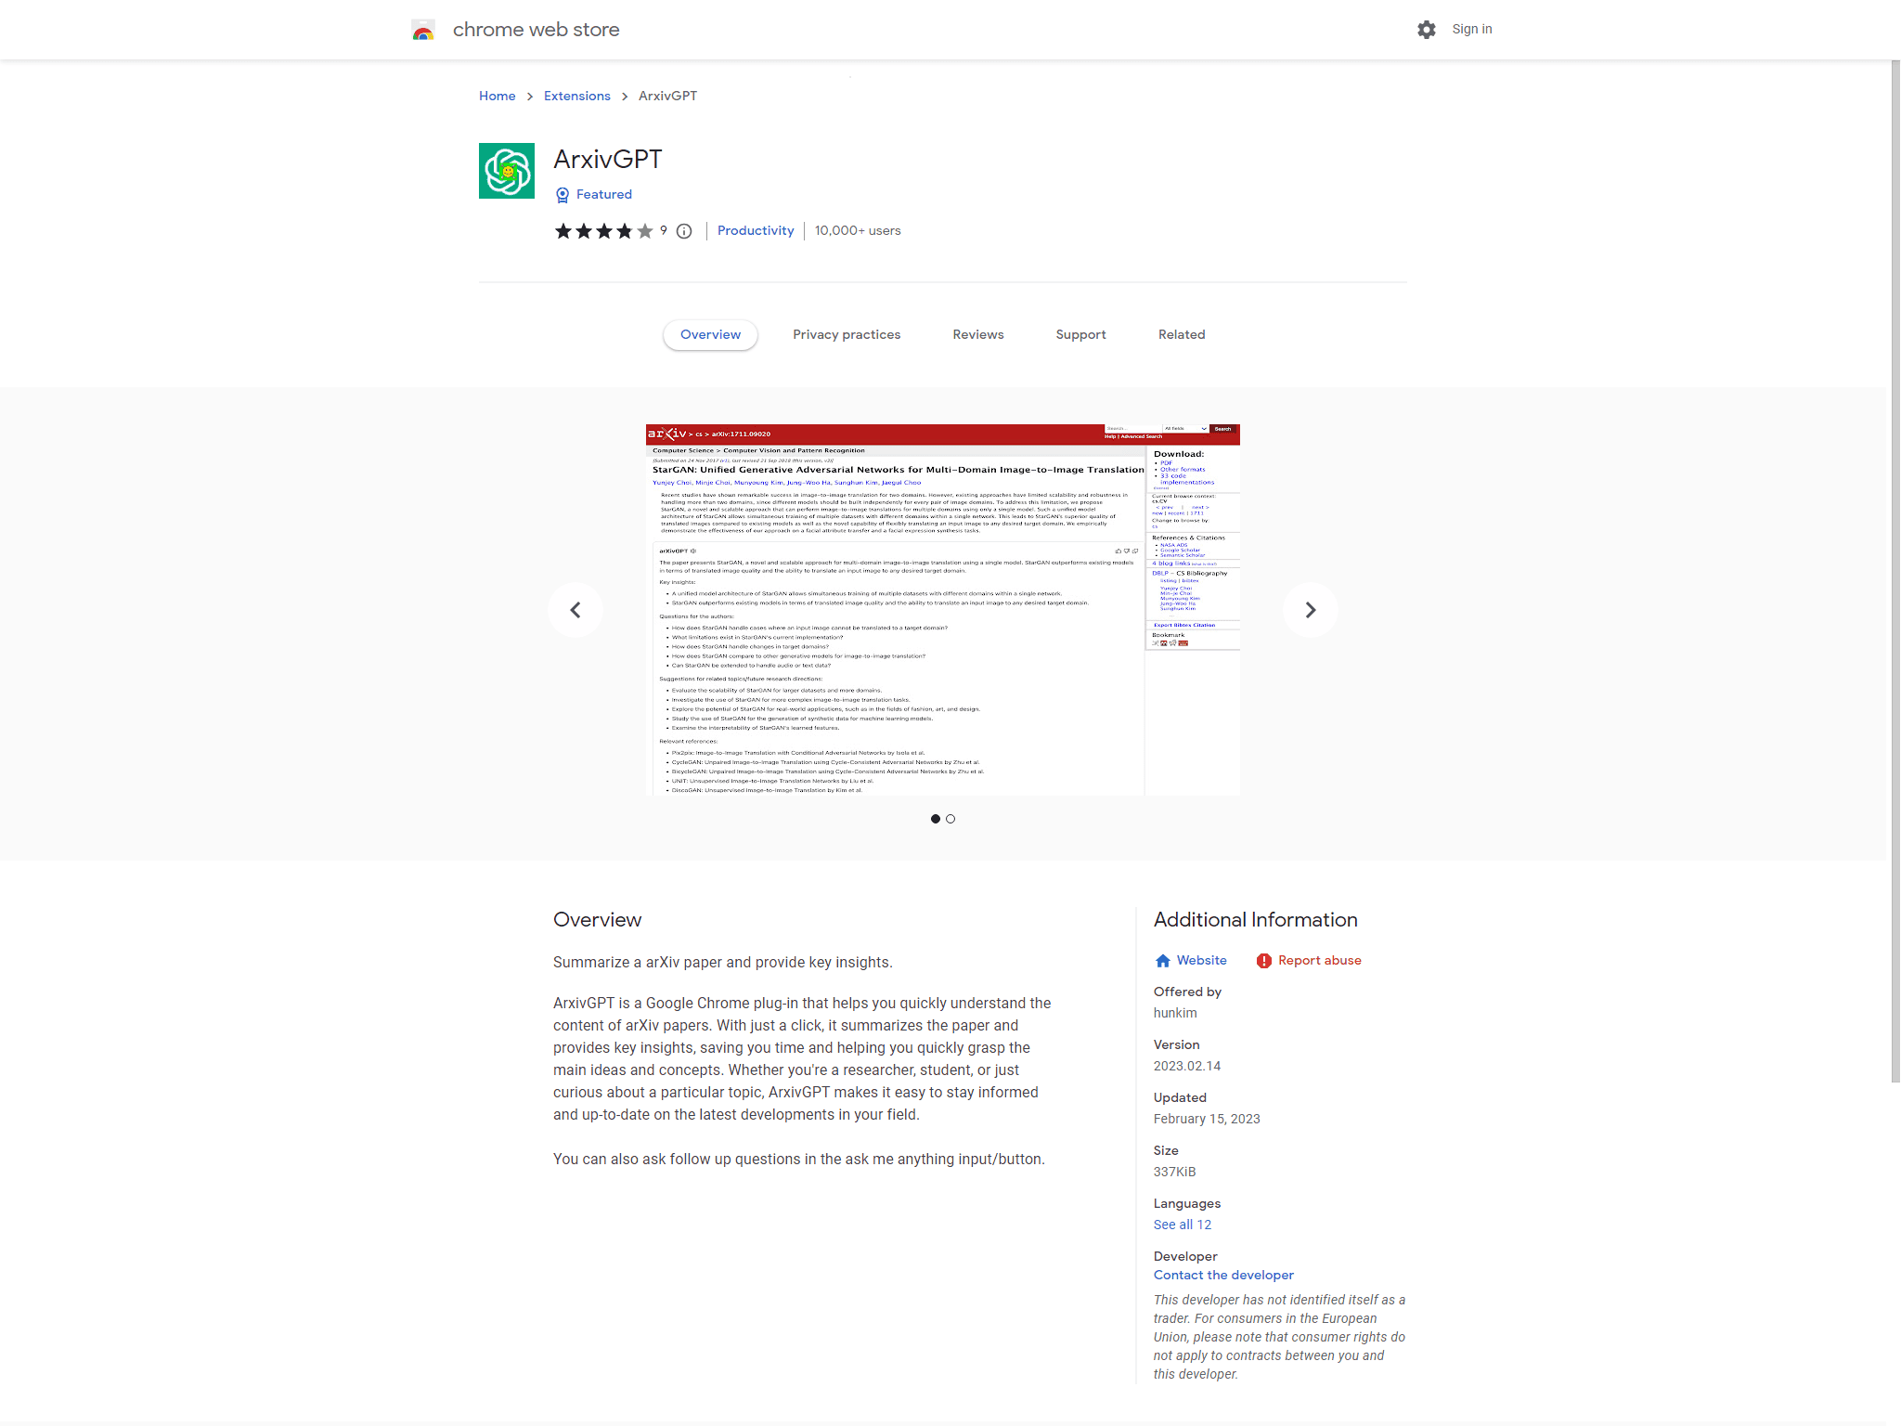Click the chrome web store title text
Image resolution: width=1901 pixels, height=1426 pixels.
(x=537, y=30)
